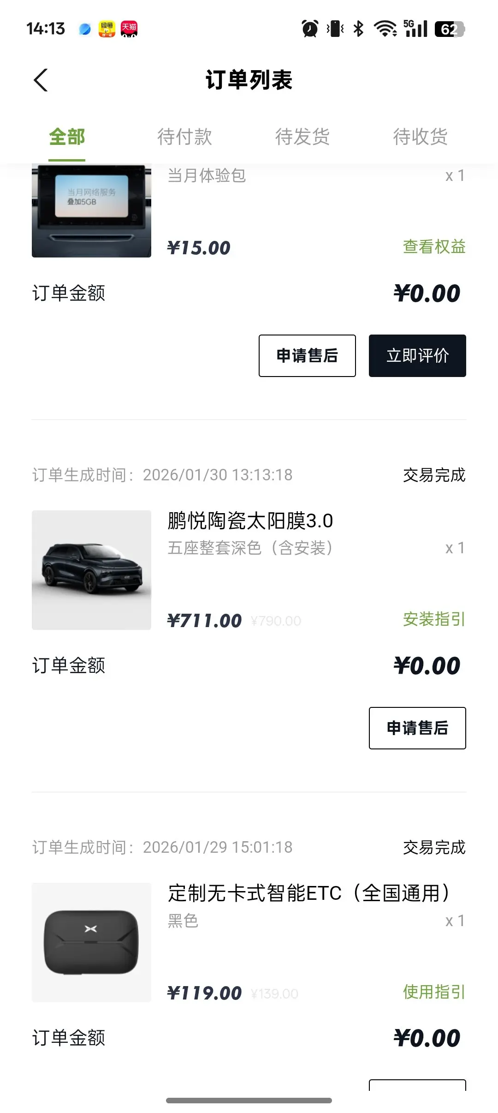Screen dimensions: 498x1113
Task: Tap the alarm clock status icon
Action: (x=310, y=29)
